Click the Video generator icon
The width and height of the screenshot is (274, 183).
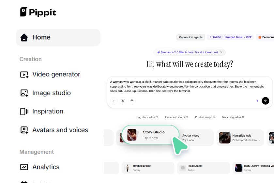24,75
